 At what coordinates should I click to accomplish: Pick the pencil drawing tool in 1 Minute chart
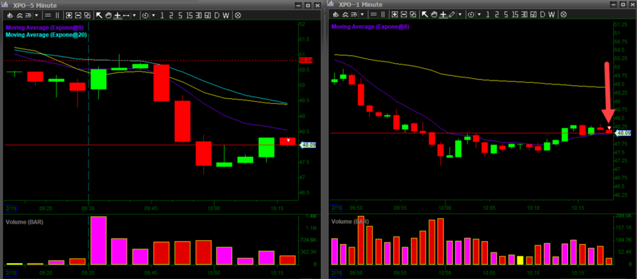(x=452, y=15)
